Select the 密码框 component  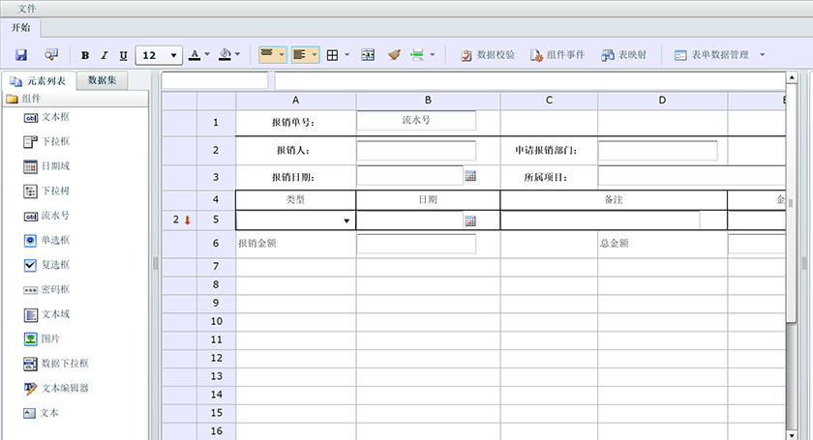46,290
